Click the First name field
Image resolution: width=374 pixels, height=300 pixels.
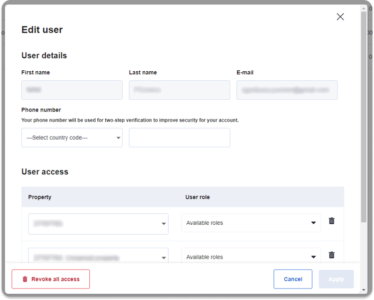click(72, 90)
